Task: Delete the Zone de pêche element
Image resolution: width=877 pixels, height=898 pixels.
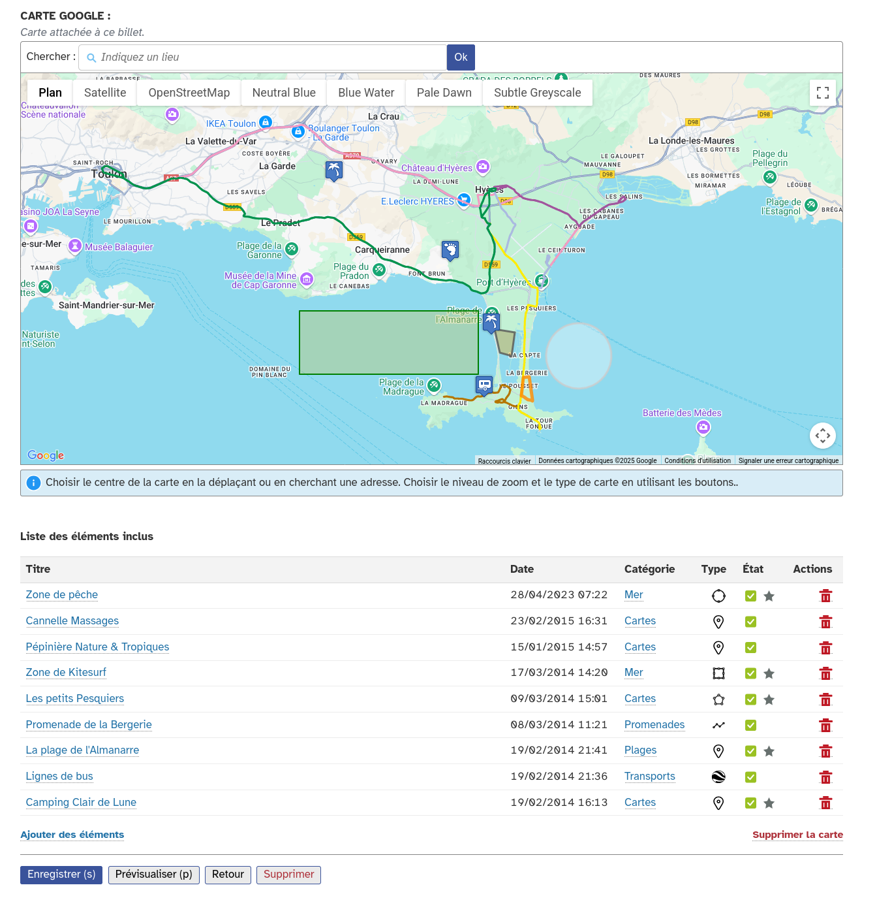Action: (825, 596)
